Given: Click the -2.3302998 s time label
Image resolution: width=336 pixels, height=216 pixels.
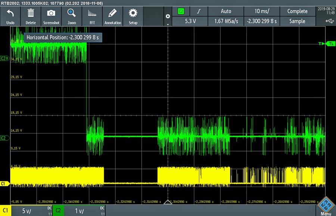Looking at the screenshot, I should point(99,202).
